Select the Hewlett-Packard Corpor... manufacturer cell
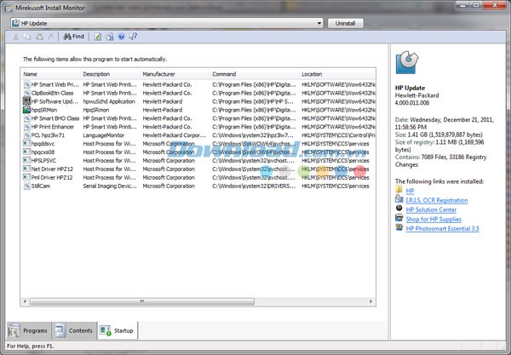The height and width of the screenshot is (355, 511). tap(175, 135)
